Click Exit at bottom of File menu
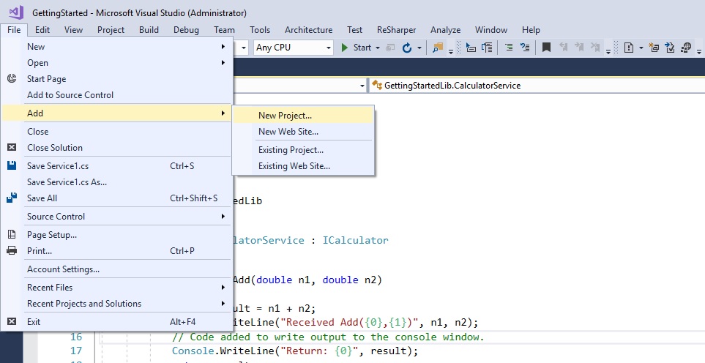Viewport: 705px width, 363px height. [34, 322]
